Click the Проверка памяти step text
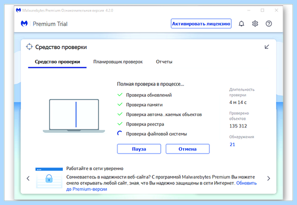 tap(145, 105)
